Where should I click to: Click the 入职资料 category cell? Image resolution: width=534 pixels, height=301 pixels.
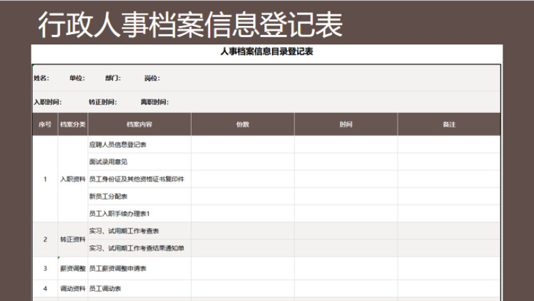[x=73, y=179]
